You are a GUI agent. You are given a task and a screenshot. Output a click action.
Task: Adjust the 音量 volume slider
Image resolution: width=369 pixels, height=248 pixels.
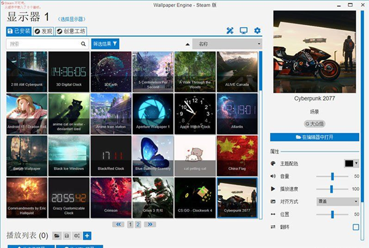click(x=332, y=176)
